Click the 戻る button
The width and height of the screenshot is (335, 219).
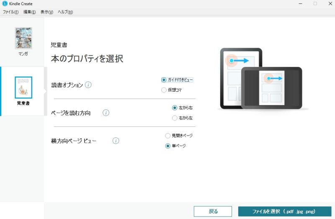(213, 211)
